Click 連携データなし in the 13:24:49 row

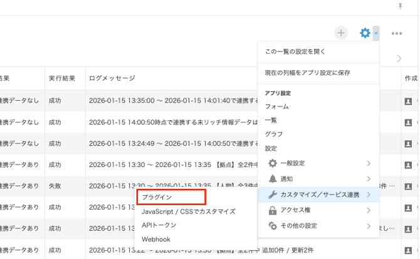[19, 143]
